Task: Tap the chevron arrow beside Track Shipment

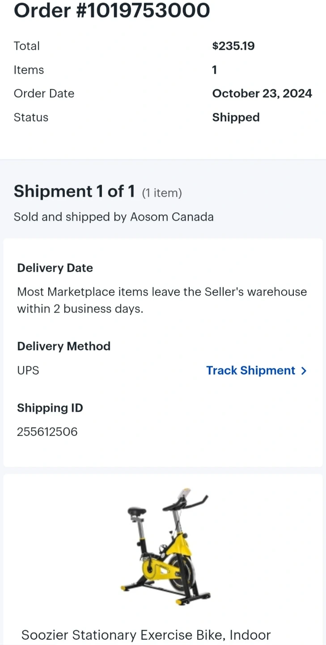Action: [x=304, y=371]
